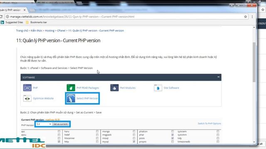This screenshot has width=266, height=149.
Task: Enable the htscanner extension checkbox
Action: pos(97,138)
